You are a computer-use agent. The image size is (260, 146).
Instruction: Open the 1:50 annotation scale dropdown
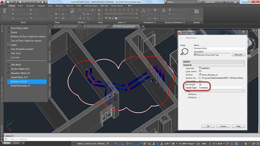tap(167, 144)
